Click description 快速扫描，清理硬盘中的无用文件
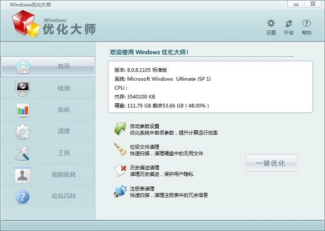Screen dimensions: 325x231 [166, 154]
